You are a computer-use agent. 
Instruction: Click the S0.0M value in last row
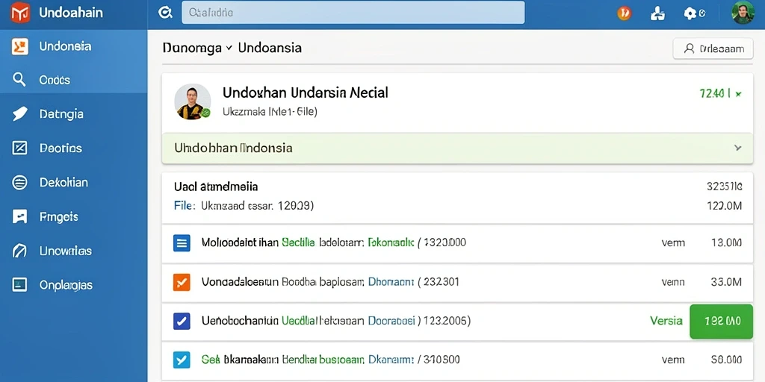coord(727,360)
